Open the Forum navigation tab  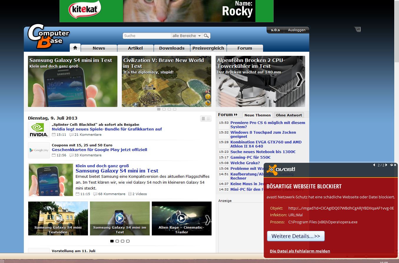(245, 48)
